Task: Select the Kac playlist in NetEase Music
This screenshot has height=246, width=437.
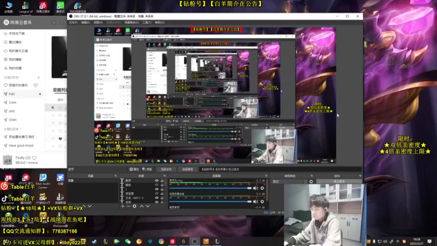Action: coord(22,94)
